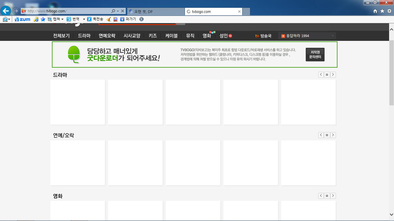Open a new blank browser tab

tap(246, 12)
